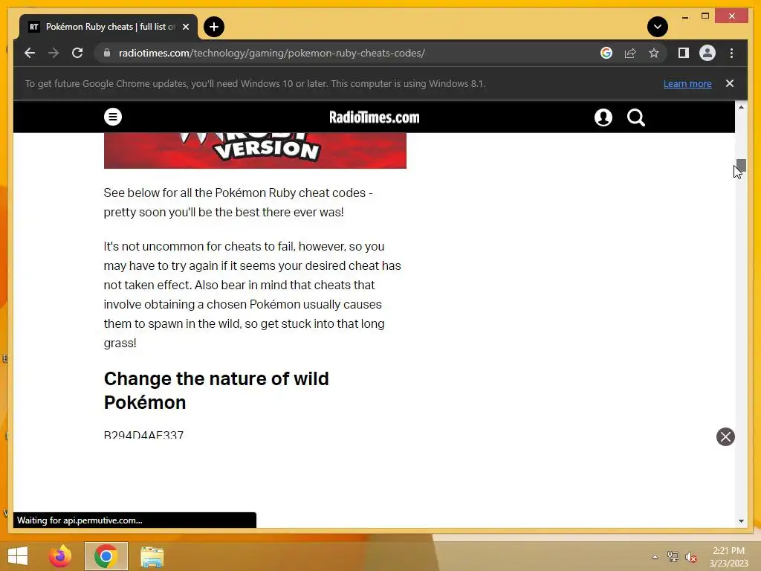Go back to previous page
This screenshot has height=571, width=761.
point(30,53)
